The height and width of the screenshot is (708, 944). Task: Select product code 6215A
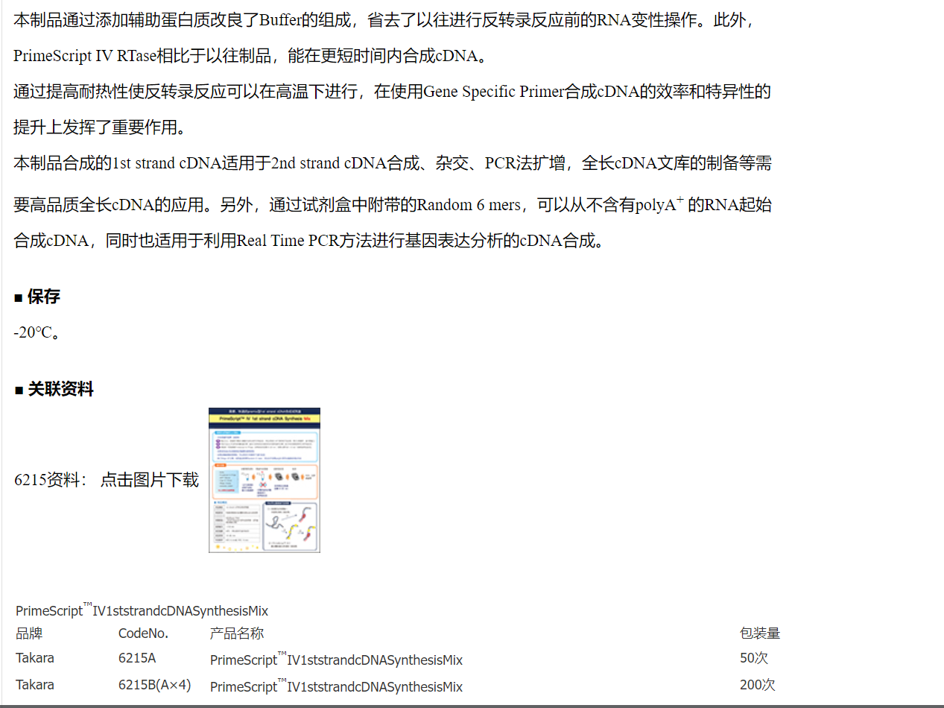[x=137, y=658]
